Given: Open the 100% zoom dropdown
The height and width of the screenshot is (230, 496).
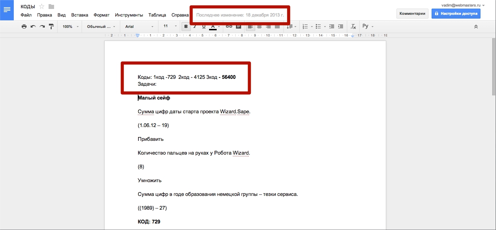Looking at the screenshot, I should click(x=71, y=27).
